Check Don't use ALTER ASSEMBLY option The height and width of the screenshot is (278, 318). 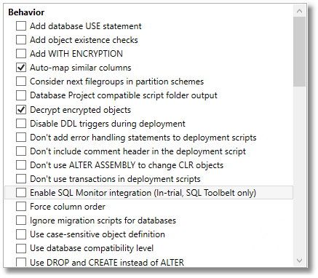tap(21, 165)
